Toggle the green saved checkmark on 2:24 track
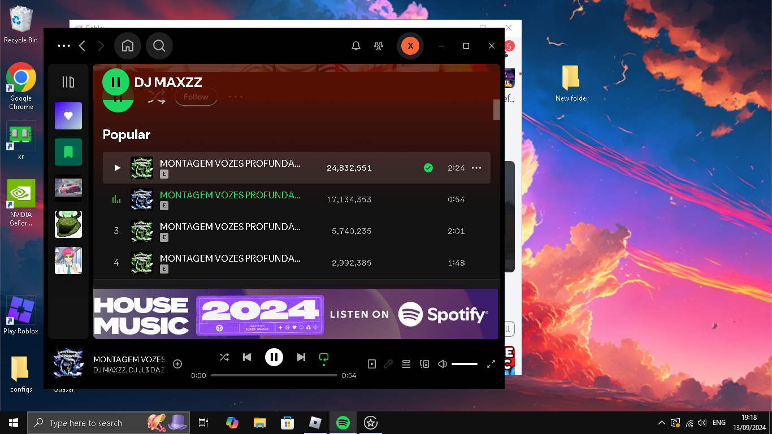This screenshot has height=434, width=772. [428, 168]
